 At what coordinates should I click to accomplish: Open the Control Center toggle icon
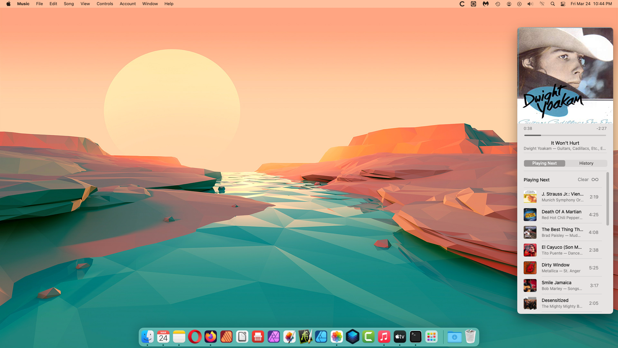pos(563,4)
